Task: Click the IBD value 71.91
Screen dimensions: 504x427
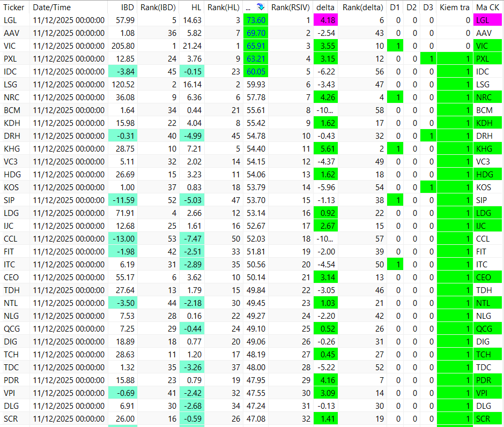Action: pos(125,213)
